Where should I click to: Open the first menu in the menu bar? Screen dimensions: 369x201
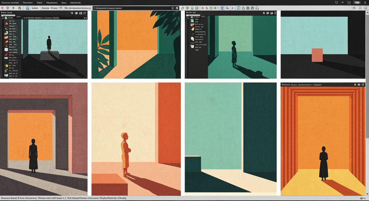[x=10, y=3]
